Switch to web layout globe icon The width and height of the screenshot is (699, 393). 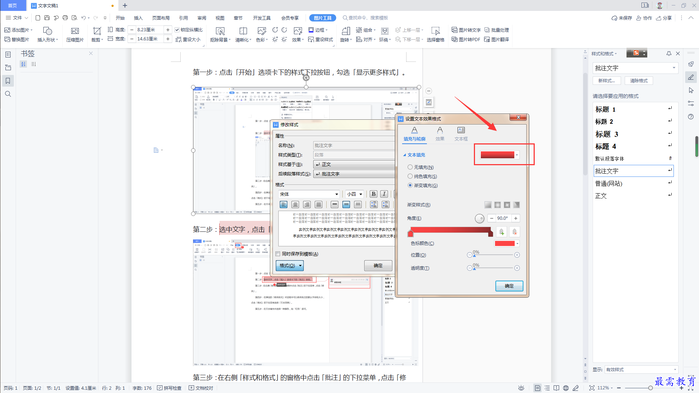pos(566,388)
